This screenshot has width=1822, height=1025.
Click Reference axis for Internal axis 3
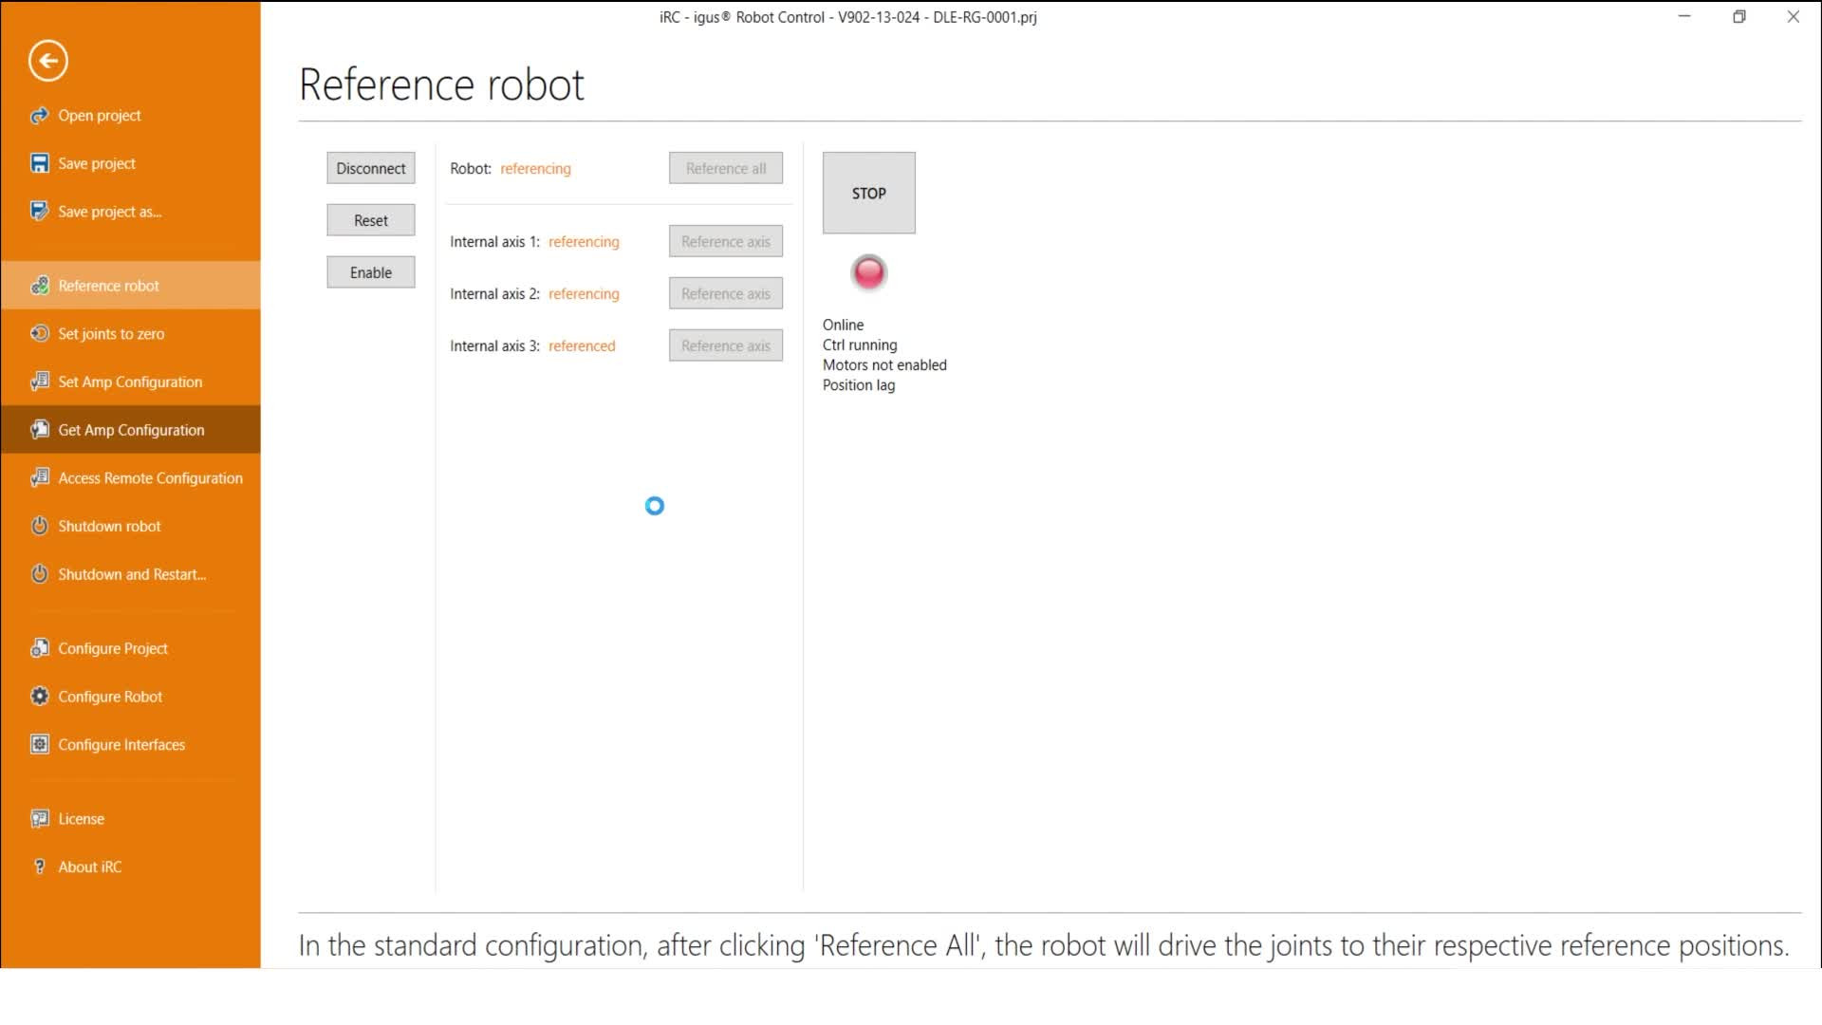click(726, 345)
